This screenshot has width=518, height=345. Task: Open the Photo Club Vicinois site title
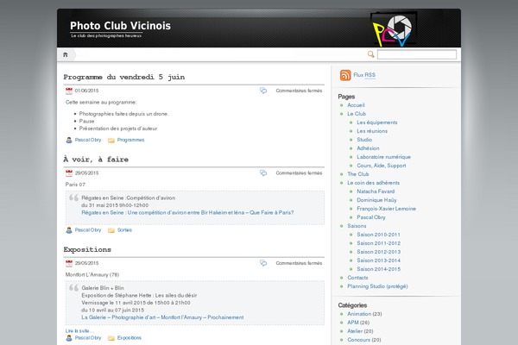pos(120,26)
